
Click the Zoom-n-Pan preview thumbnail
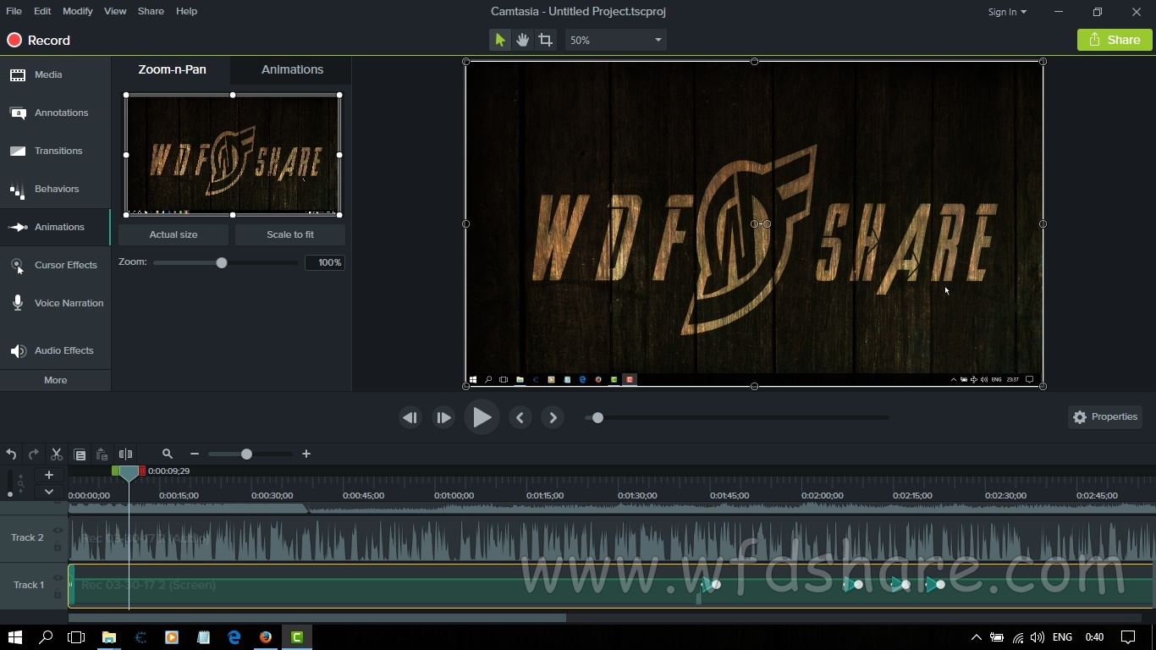233,155
